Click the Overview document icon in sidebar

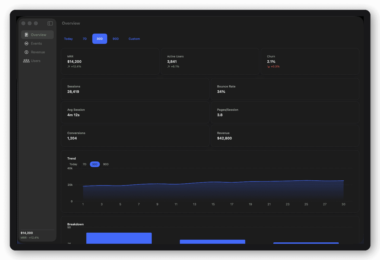point(26,35)
